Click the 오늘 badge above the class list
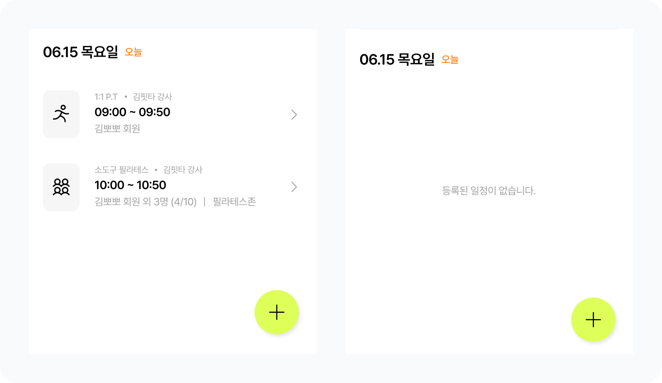This screenshot has height=383, width=662. coord(133,52)
